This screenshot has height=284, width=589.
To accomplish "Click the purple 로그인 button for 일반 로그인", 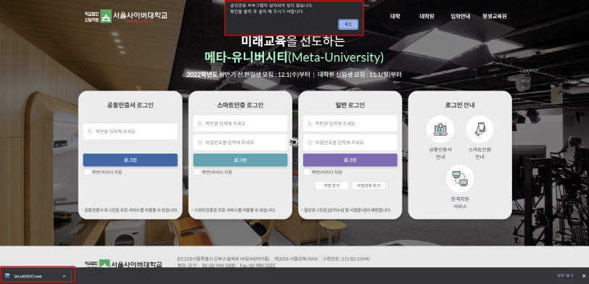I will tap(350, 160).
